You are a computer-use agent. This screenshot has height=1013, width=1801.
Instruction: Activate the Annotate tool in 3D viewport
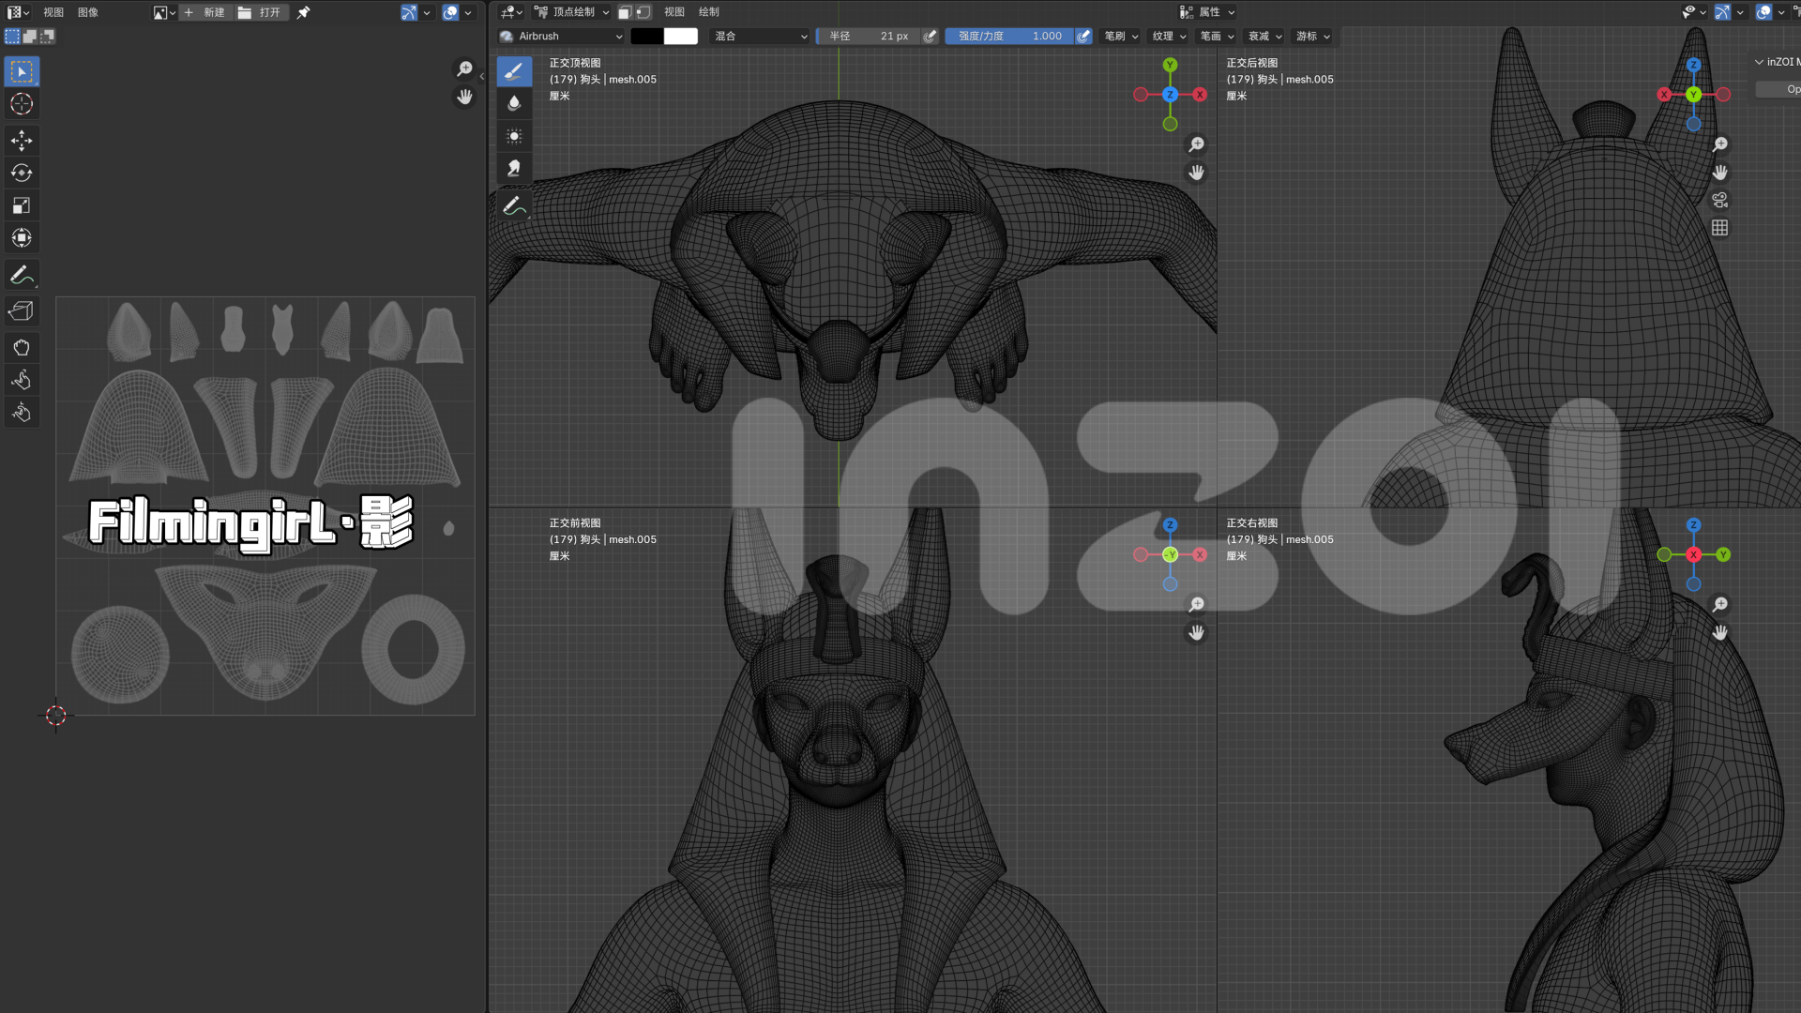(514, 205)
